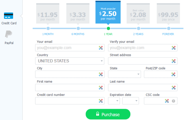Choose the $2.50 per month Most popular plan
Screen dimensions: 185x120
[x=108, y=13]
